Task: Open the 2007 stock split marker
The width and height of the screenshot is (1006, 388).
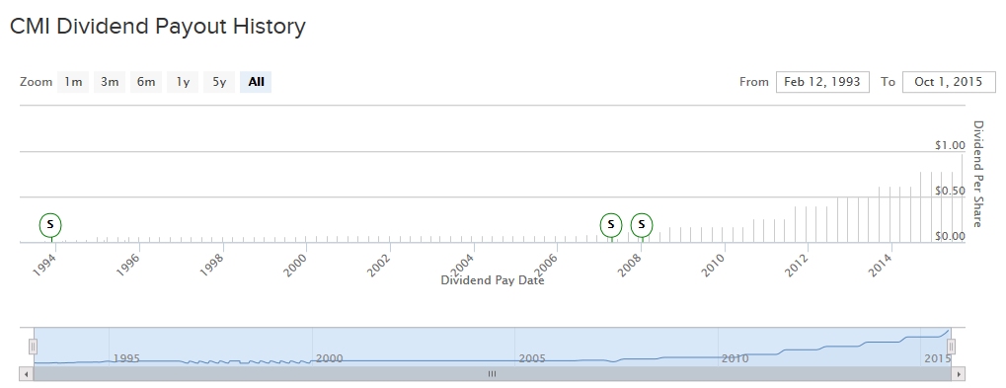Action: 611,225
